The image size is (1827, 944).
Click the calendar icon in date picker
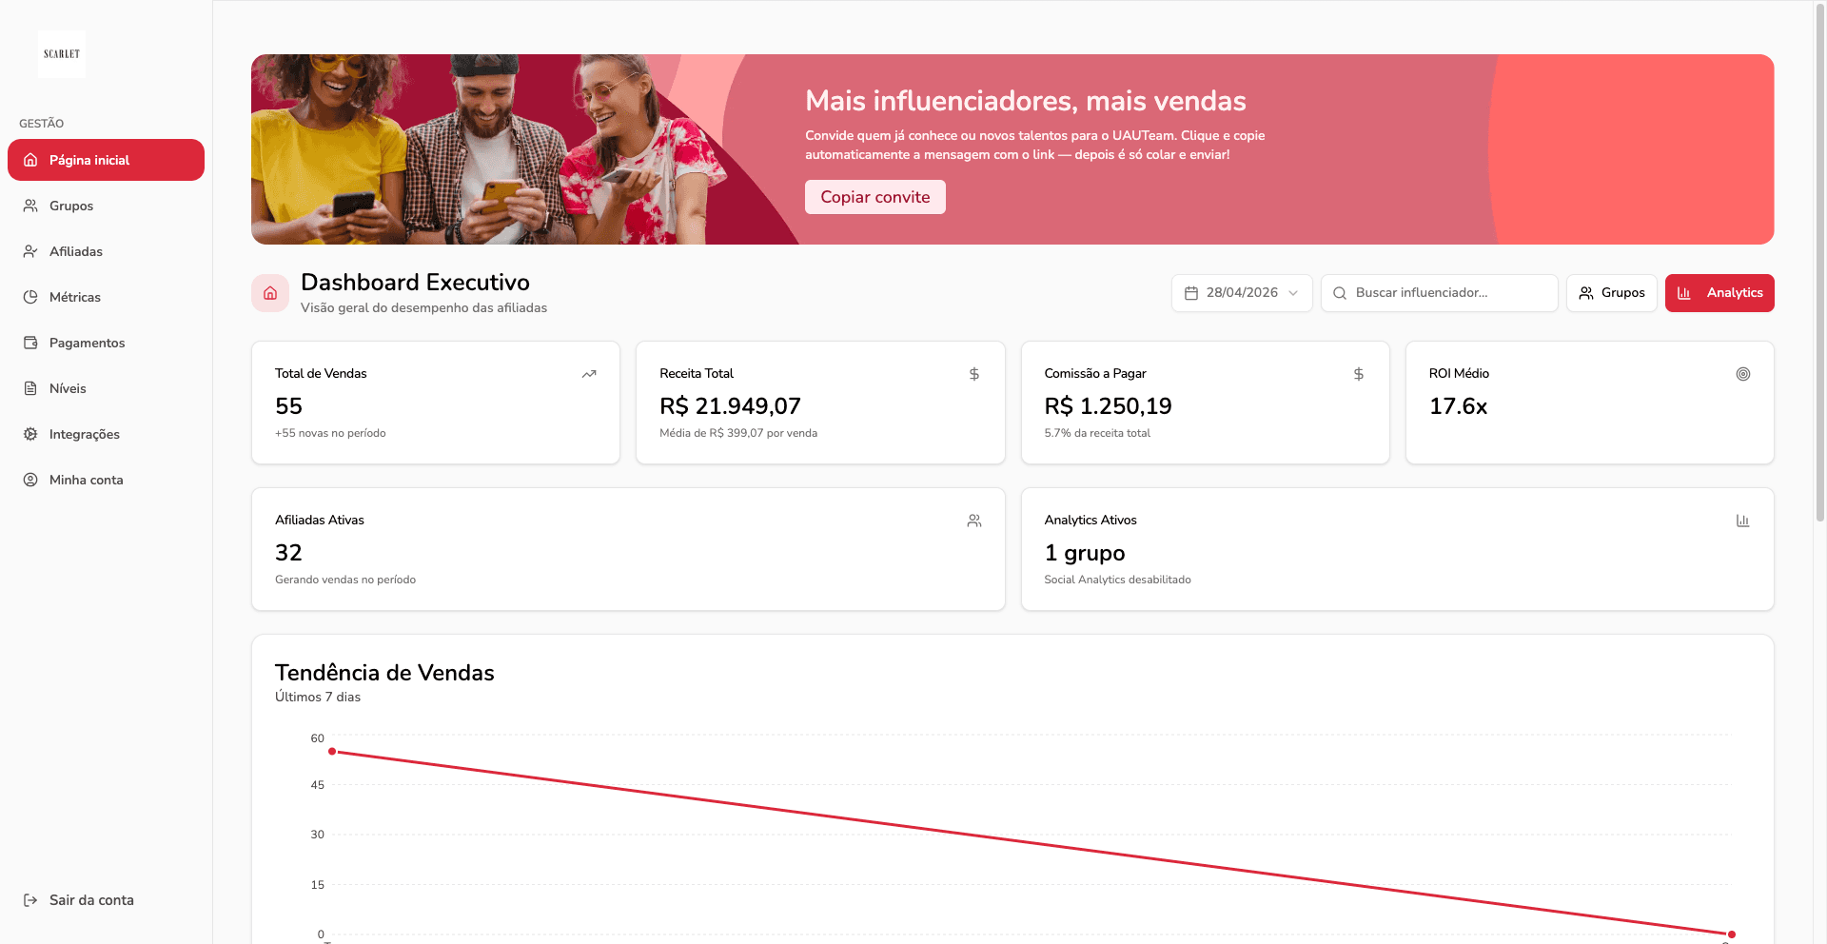1191,293
